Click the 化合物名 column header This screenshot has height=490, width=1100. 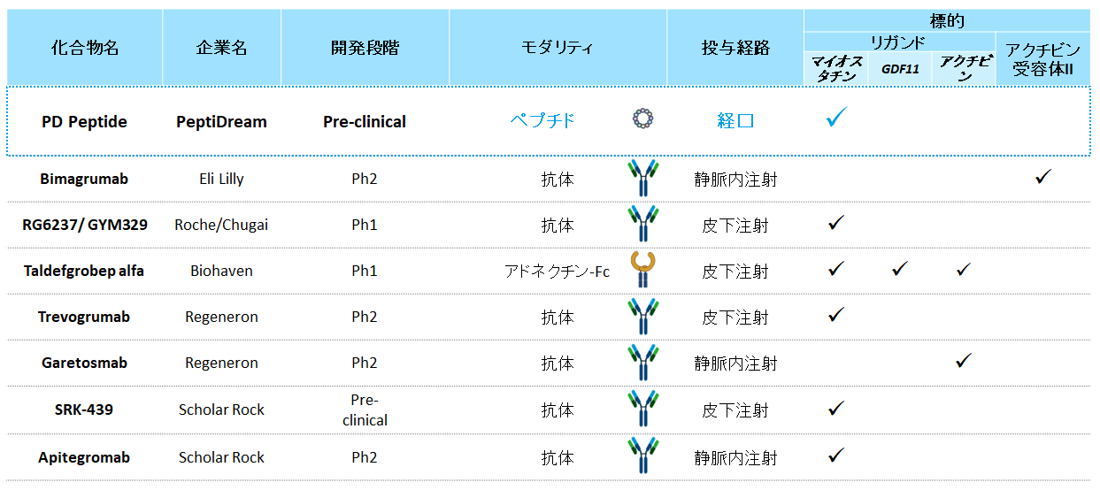click(x=84, y=48)
